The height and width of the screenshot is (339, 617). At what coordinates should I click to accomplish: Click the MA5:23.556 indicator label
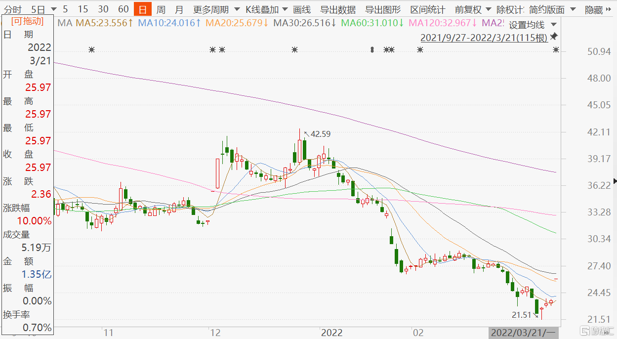(104, 23)
